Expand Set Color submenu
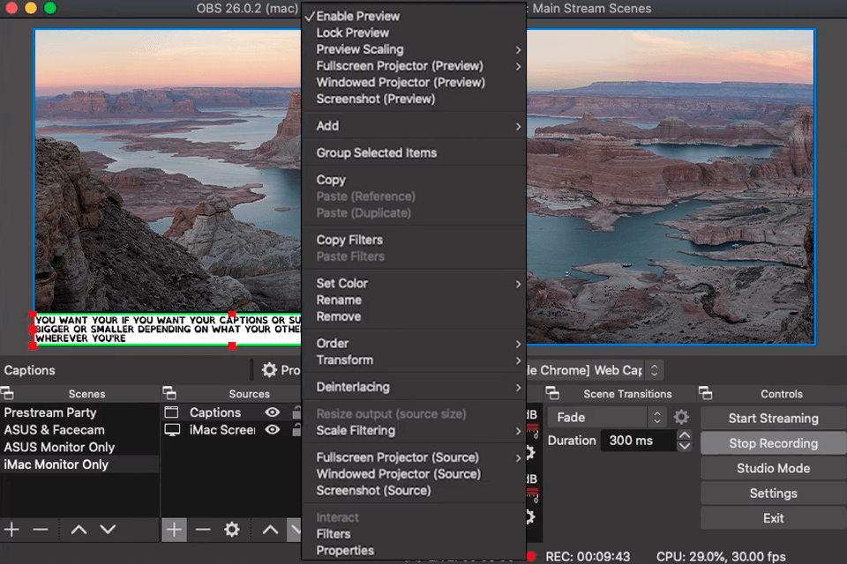 click(414, 284)
